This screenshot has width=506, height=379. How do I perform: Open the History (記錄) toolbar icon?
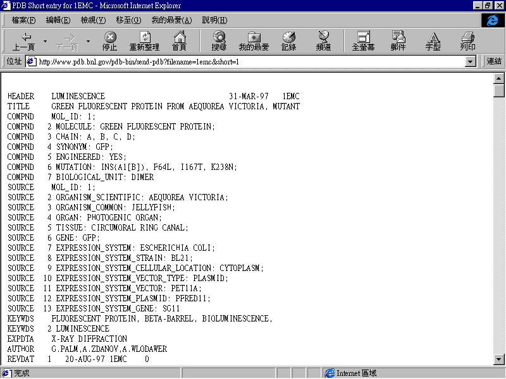coord(289,37)
